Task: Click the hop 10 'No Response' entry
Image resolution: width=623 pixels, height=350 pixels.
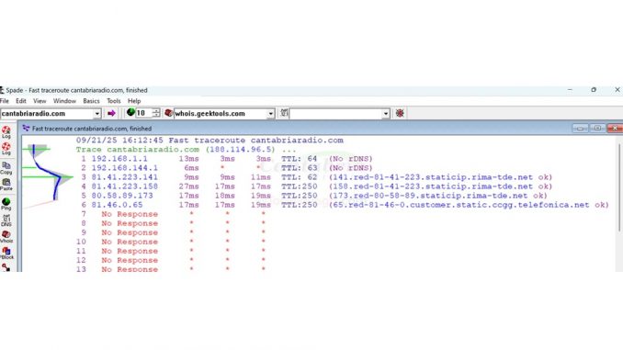Action: tap(130, 242)
